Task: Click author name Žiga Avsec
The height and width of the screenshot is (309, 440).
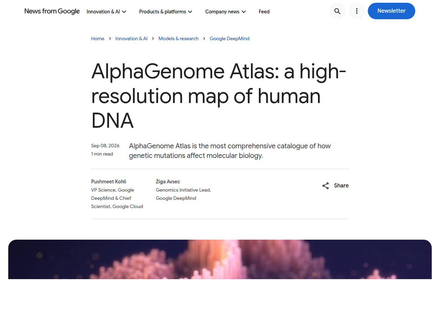Action: [168, 182]
